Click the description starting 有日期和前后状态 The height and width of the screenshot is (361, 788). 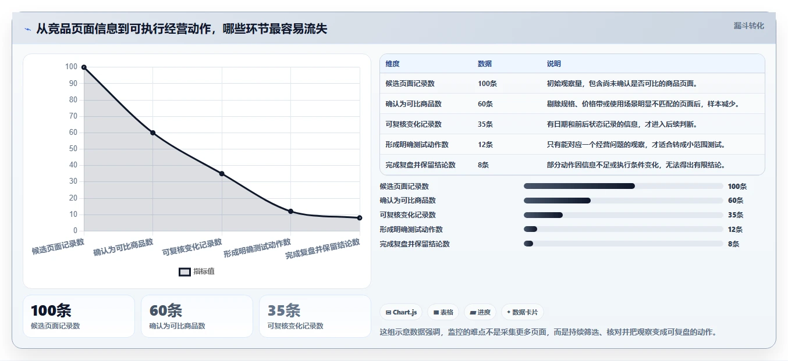pyautogui.click(x=622, y=124)
